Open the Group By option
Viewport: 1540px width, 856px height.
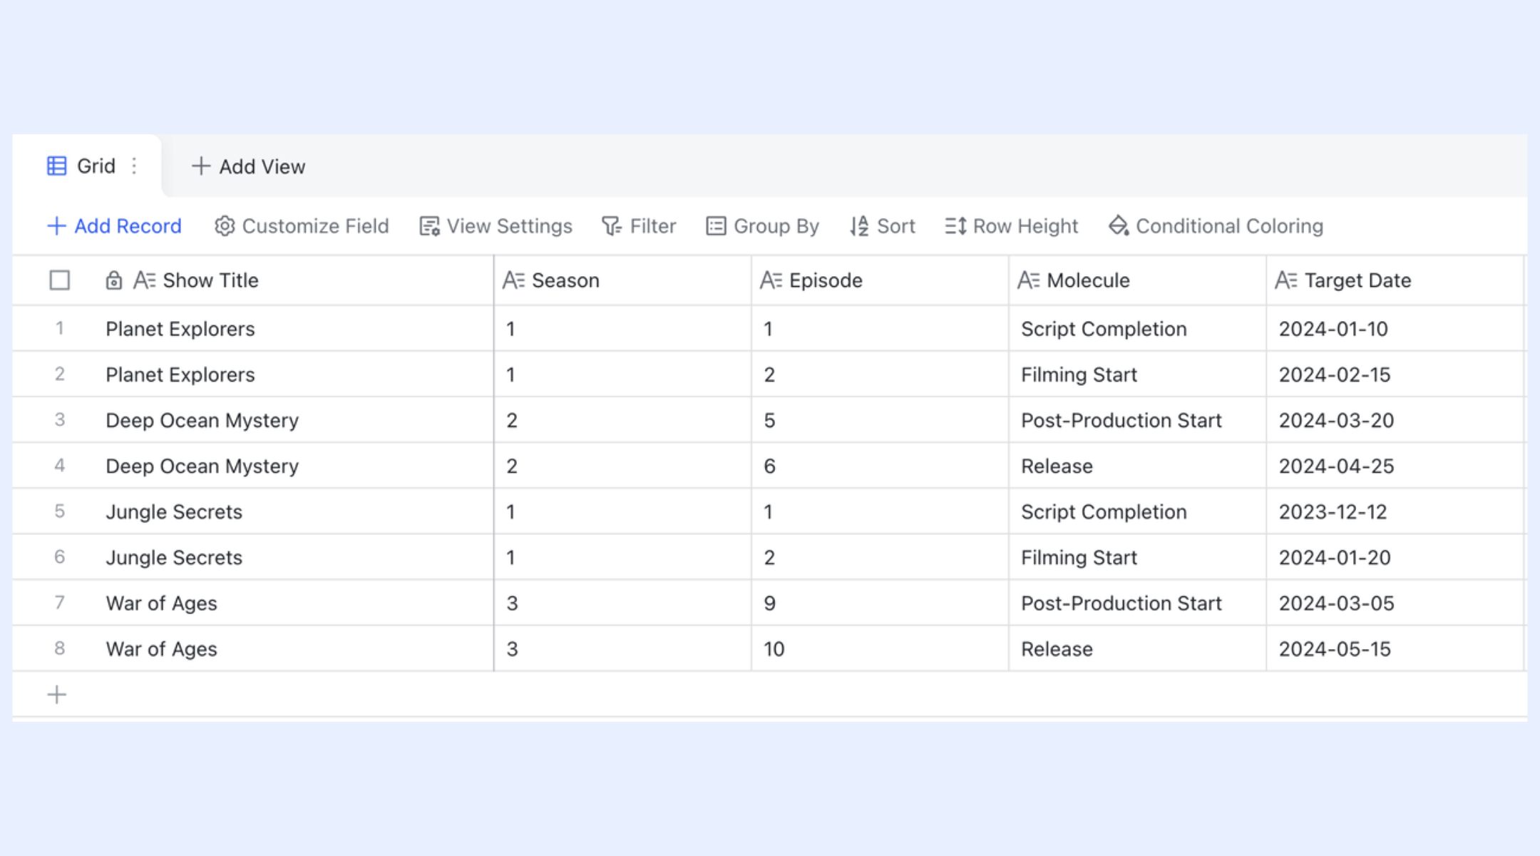click(x=762, y=226)
